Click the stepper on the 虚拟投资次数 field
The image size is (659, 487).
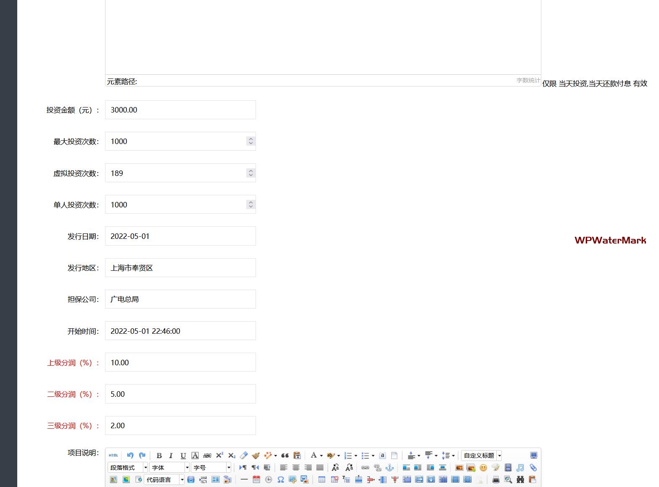point(251,173)
